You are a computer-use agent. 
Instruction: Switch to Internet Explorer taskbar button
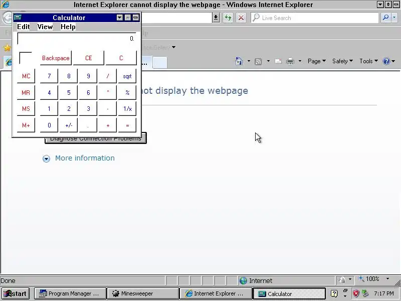point(216,293)
